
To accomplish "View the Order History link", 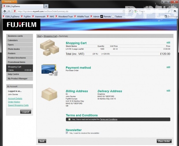I will [x=14, y=102].
